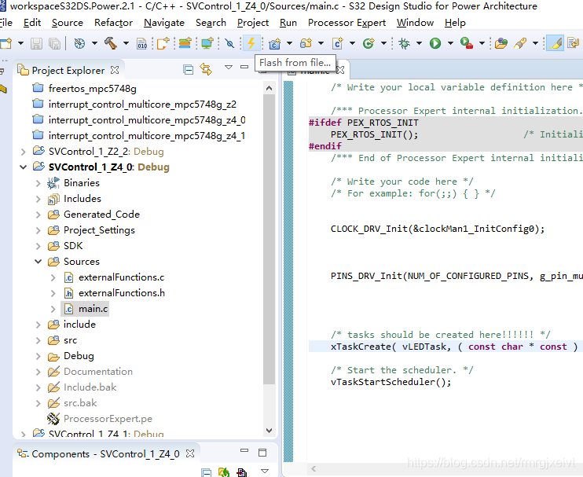583x477 pixels.
Task: Close the main.c editor tab
Action: point(340,69)
